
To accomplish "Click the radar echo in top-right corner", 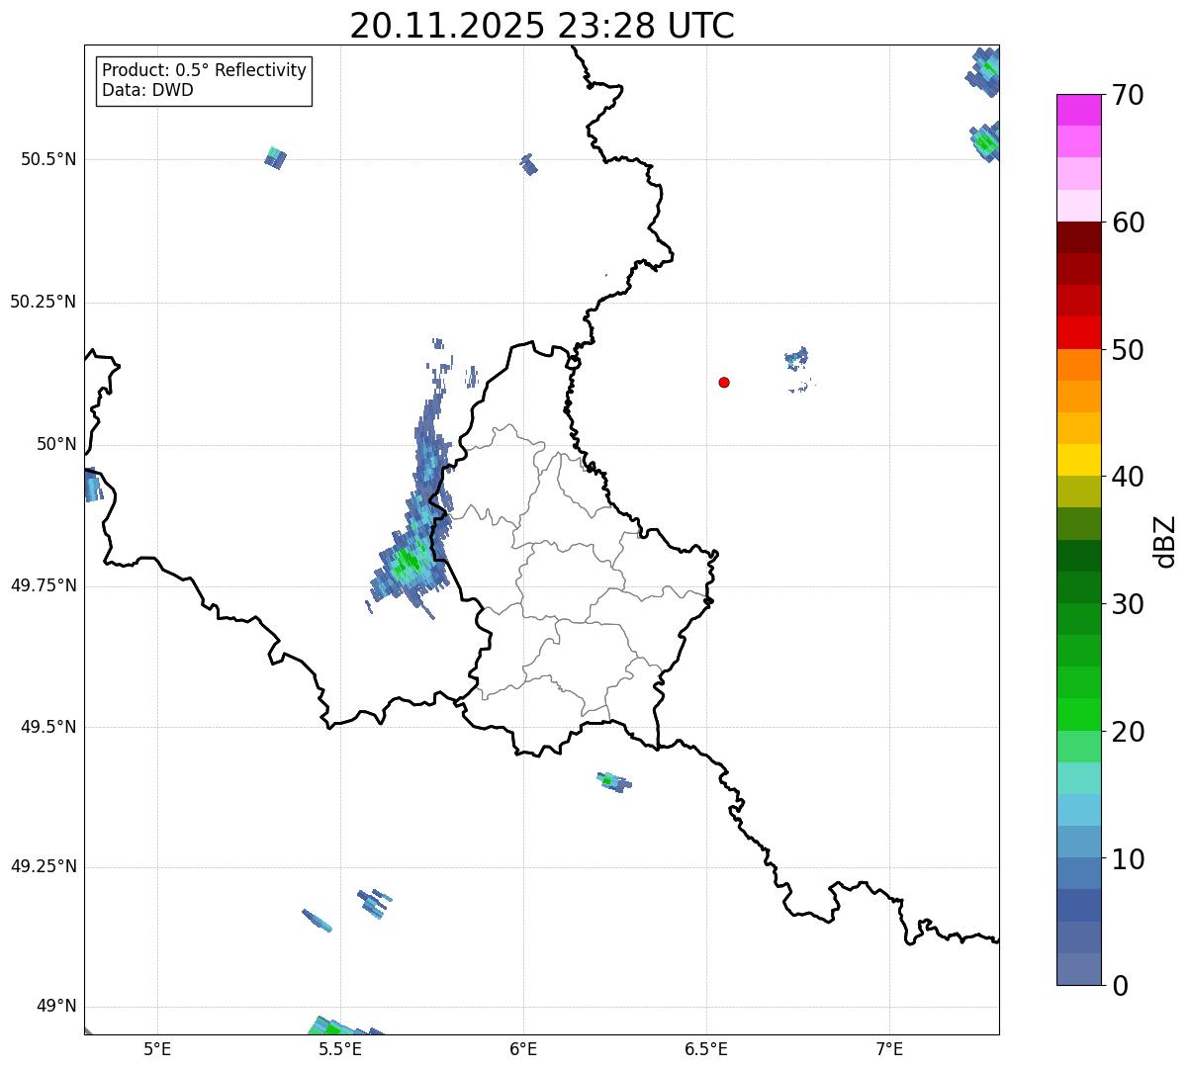I will 985,71.
